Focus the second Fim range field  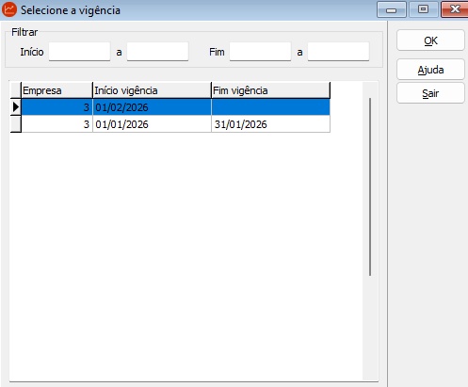[338, 52]
